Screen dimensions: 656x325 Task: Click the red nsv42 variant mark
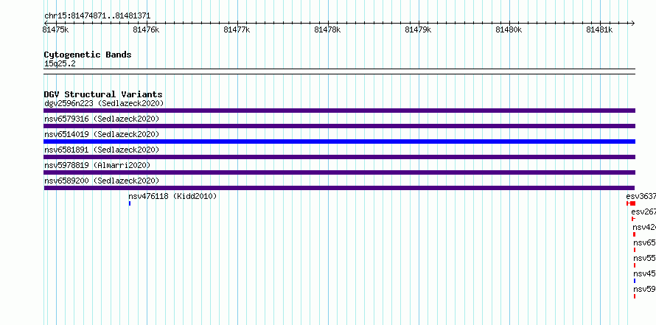[634, 234]
